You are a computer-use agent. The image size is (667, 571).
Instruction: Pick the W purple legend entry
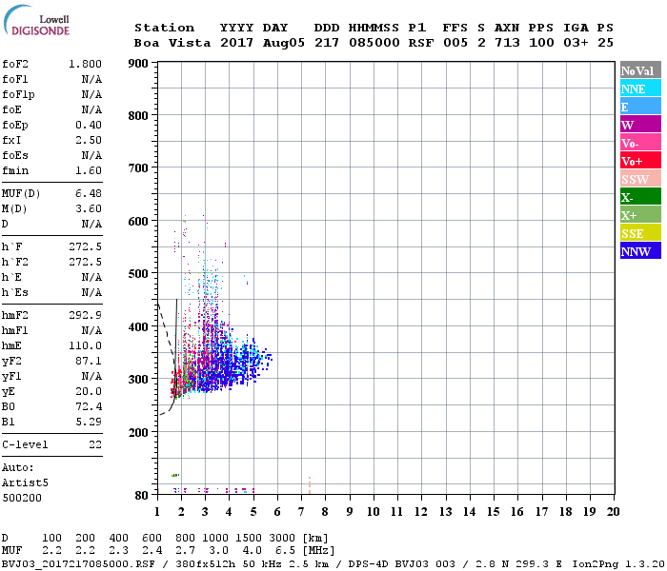pyautogui.click(x=639, y=125)
